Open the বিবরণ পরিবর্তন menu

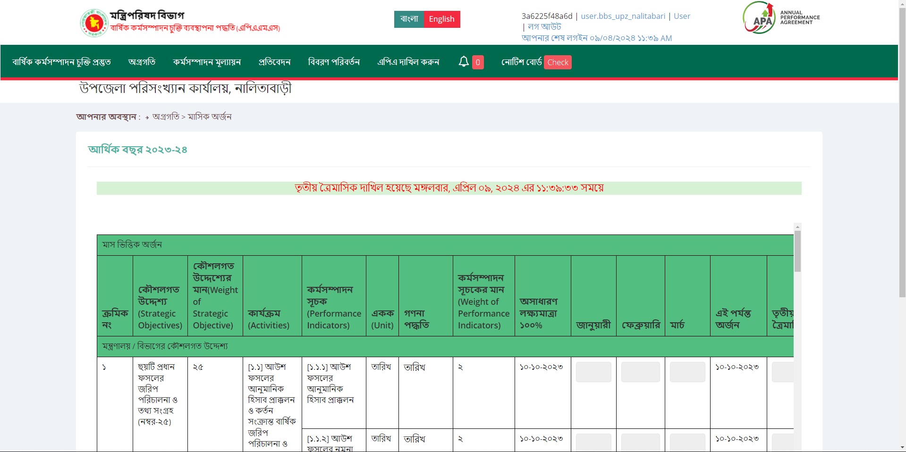[334, 62]
